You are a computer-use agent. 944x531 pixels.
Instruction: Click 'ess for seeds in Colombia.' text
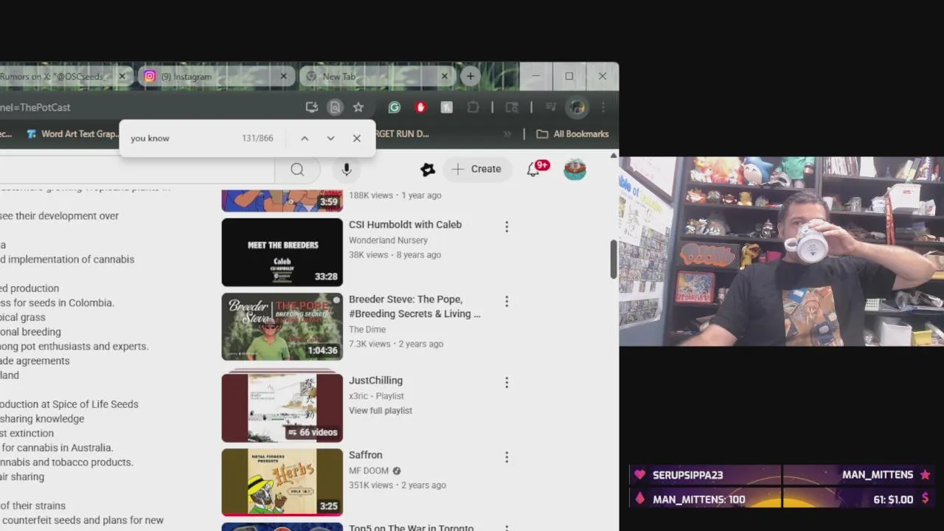(x=57, y=302)
